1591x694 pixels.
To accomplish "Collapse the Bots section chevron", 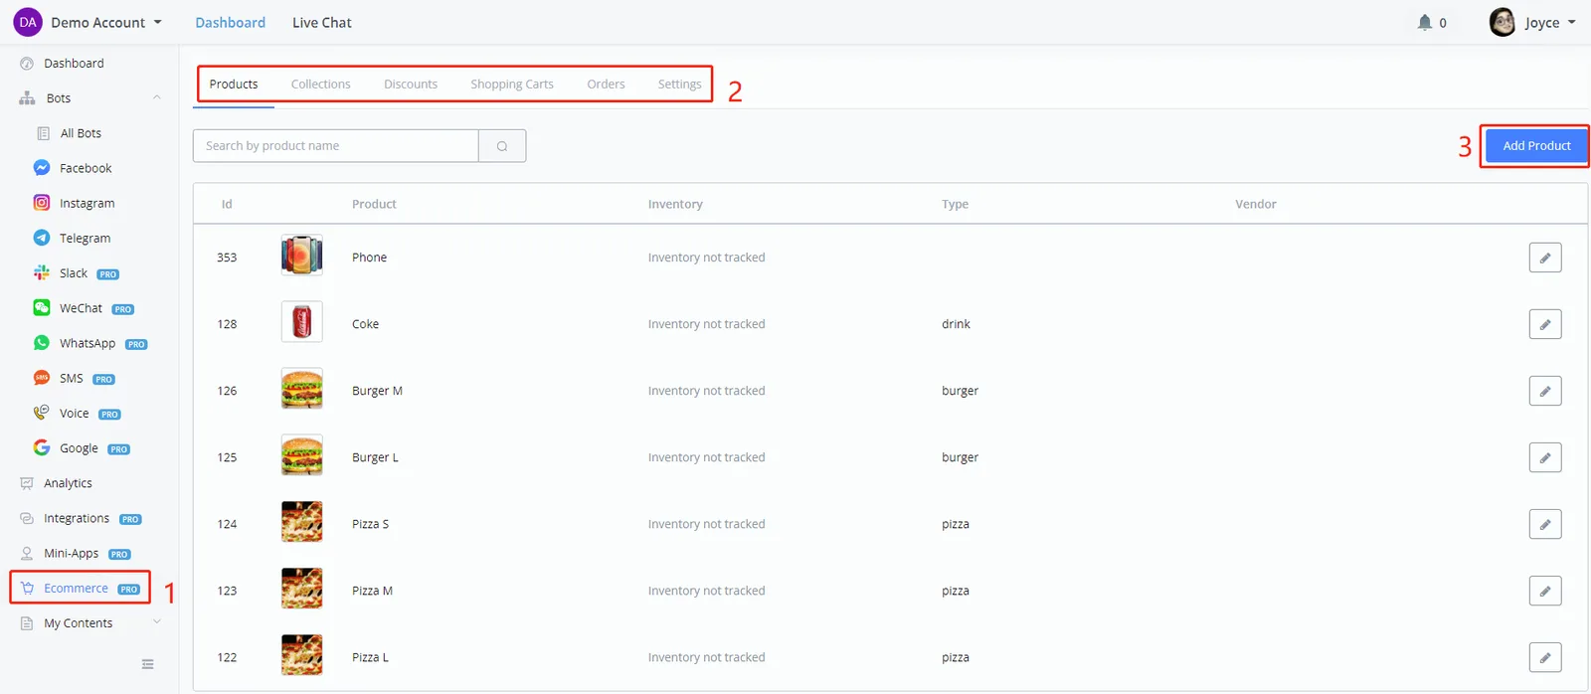I will click(156, 97).
